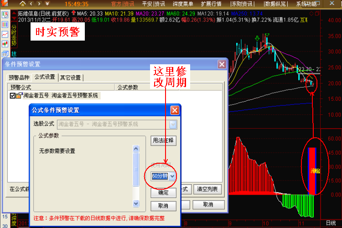Click the parameter list scrollbar thumb
The width and height of the screenshot is (342, 228).
[x=136, y=169]
